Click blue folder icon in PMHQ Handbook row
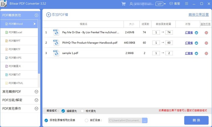 pyautogui.click(x=196, y=43)
